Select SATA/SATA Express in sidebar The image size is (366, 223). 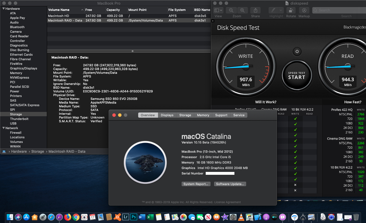[25, 105]
